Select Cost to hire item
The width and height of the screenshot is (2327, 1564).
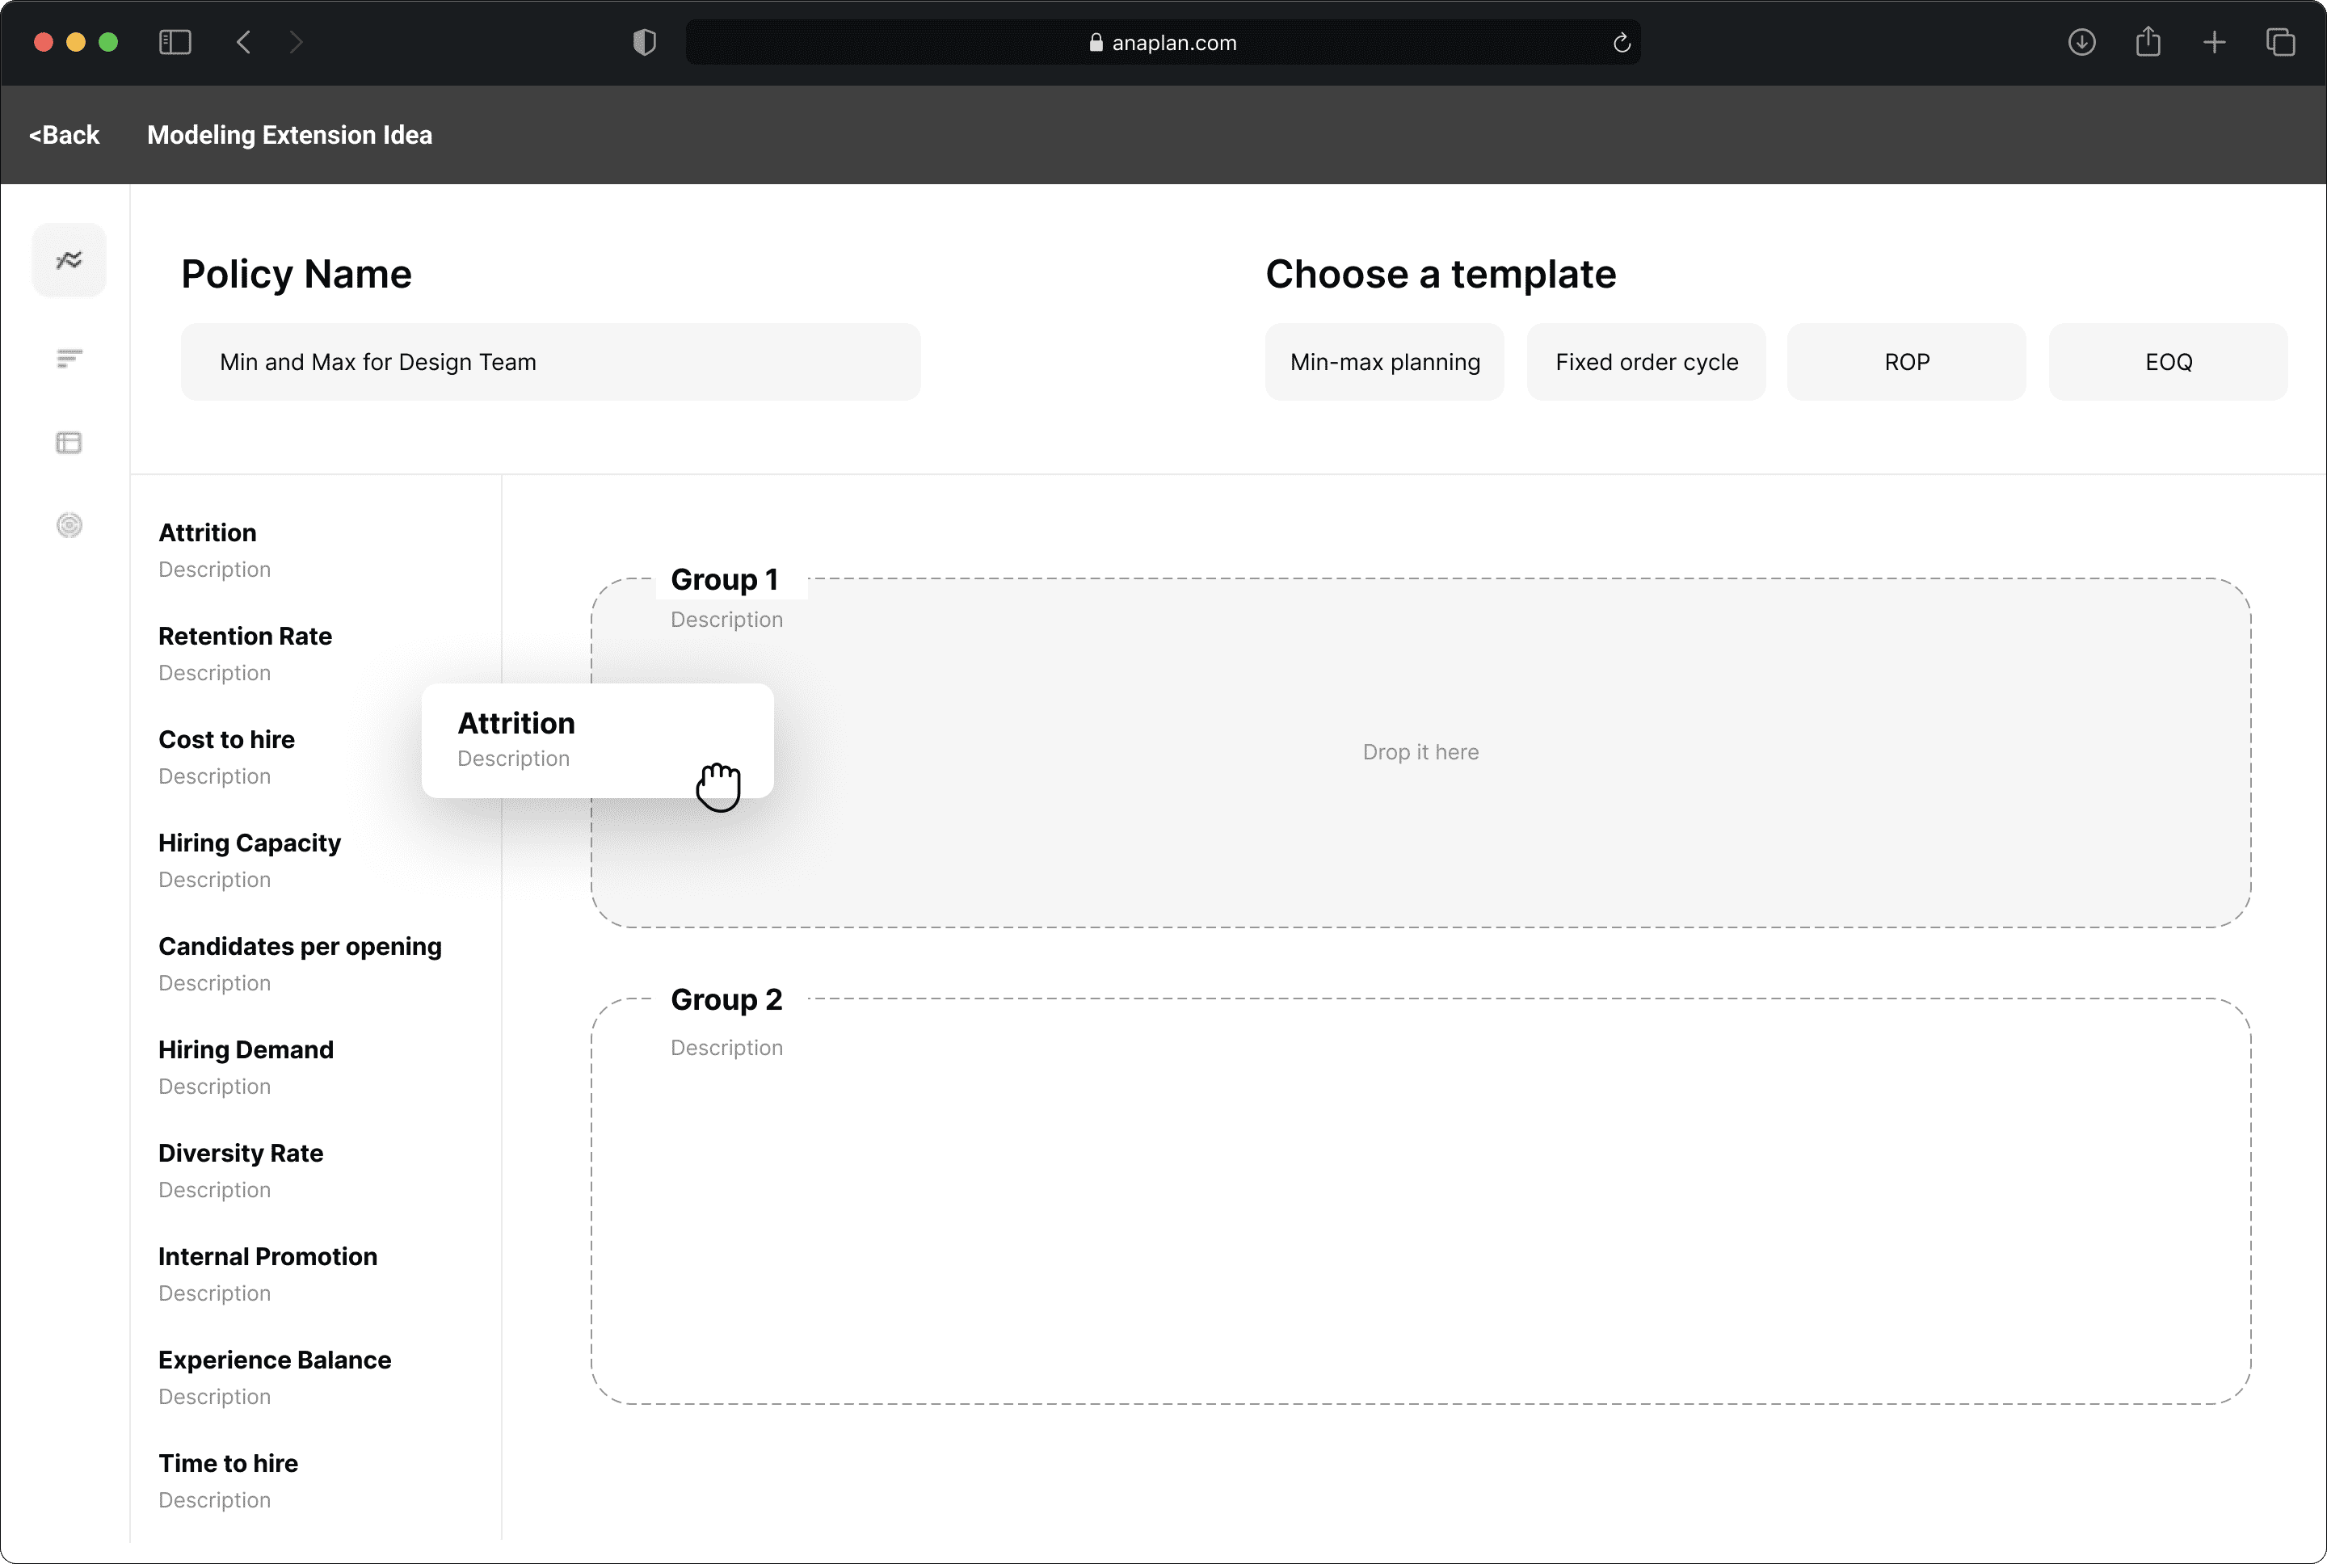pyautogui.click(x=226, y=757)
